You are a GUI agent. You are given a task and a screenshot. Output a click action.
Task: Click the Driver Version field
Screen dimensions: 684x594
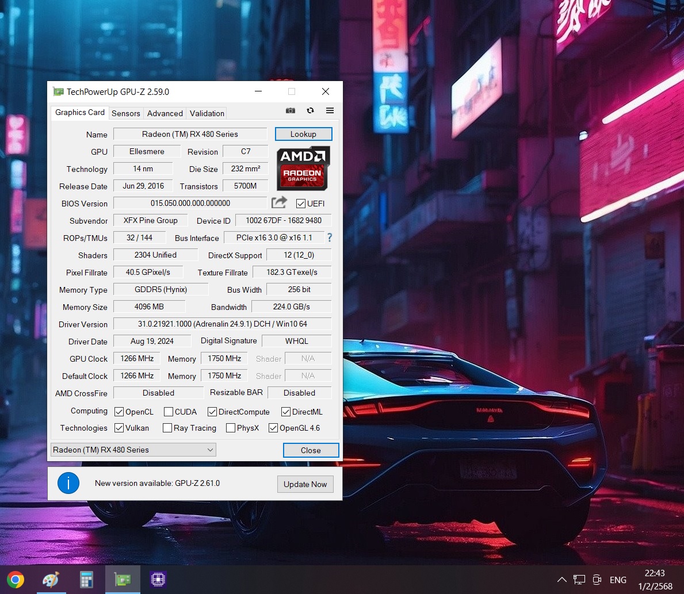[222, 324]
